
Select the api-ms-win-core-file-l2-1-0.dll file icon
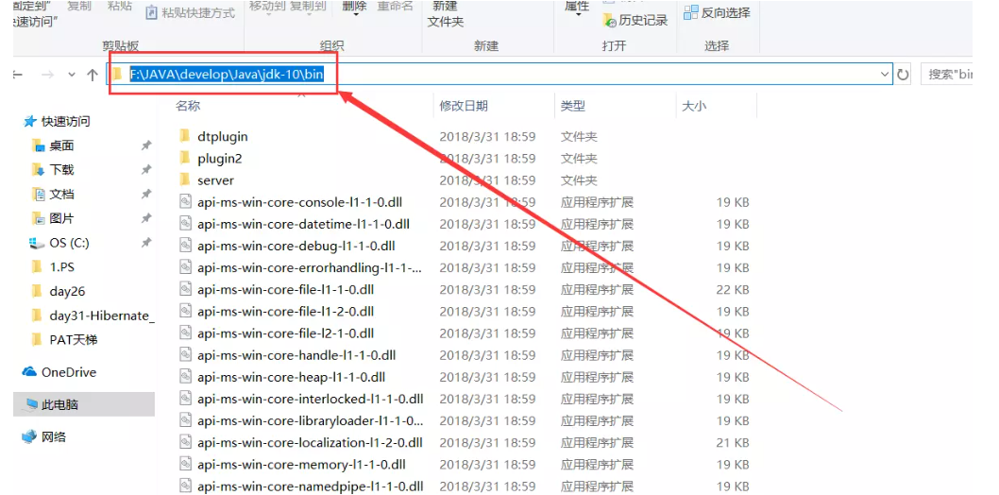click(x=185, y=333)
